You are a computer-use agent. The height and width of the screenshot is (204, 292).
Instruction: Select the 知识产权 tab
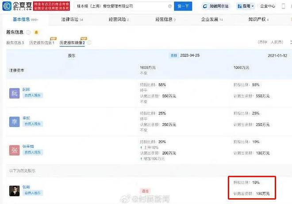258,19
